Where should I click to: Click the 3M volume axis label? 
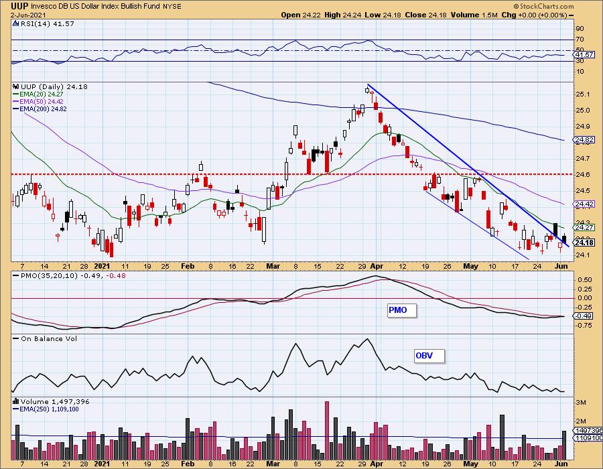point(581,403)
